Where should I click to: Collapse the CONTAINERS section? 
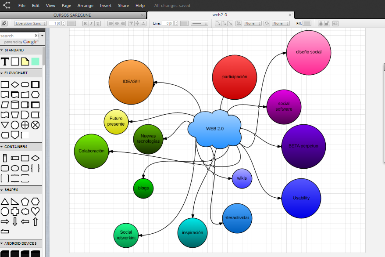click(x=18, y=147)
